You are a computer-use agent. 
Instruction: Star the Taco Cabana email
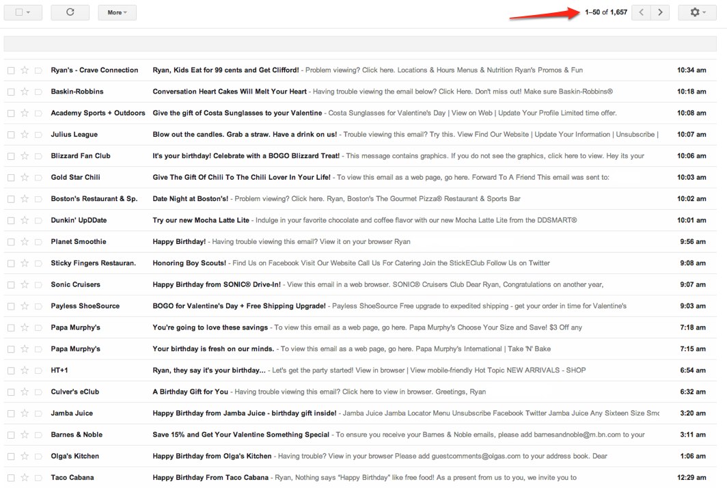point(25,478)
